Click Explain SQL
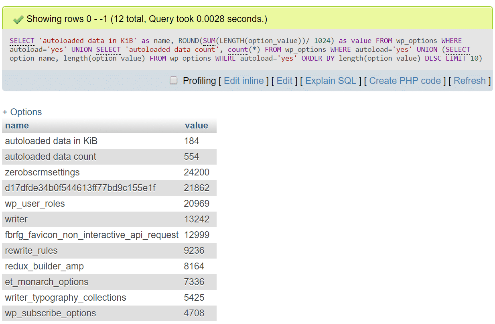The height and width of the screenshot is (324, 495). click(331, 81)
